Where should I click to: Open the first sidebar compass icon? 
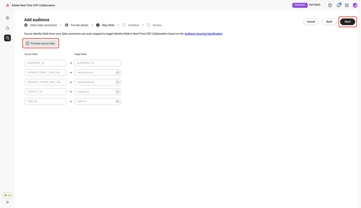click(x=8, y=18)
